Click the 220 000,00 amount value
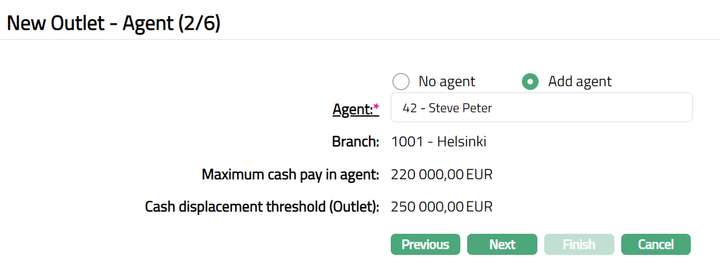The width and height of the screenshot is (720, 271). click(x=427, y=175)
